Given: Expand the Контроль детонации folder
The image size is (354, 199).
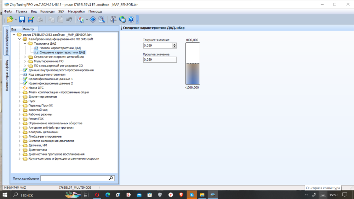Looking at the screenshot, I should 19,132.
